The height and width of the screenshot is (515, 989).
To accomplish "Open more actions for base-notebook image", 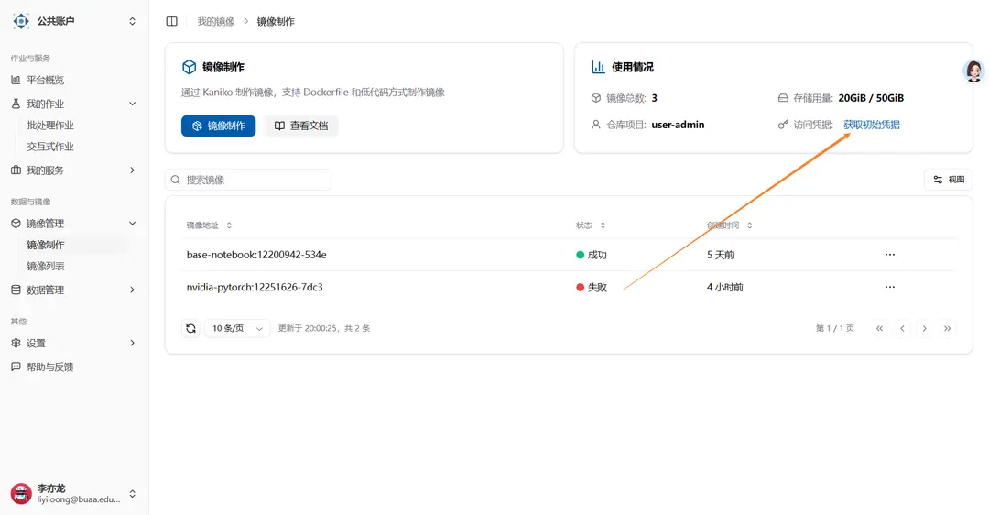I will pyautogui.click(x=889, y=255).
